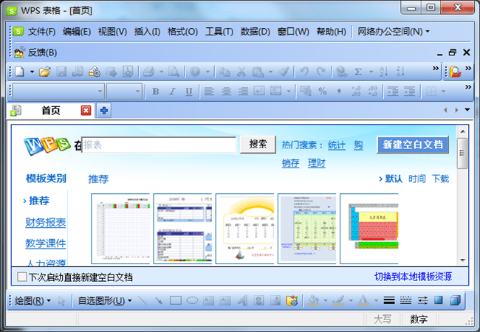
Task: Open the font name combo box
Action: click(58, 91)
